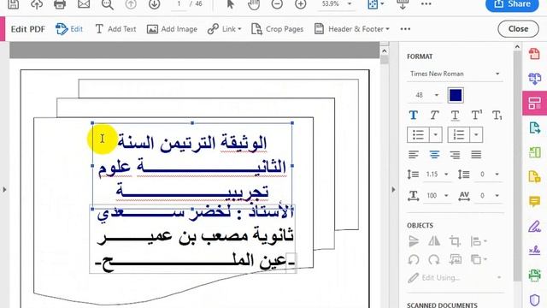Open the Link dropdown
The image size is (547, 308).
coord(224,29)
